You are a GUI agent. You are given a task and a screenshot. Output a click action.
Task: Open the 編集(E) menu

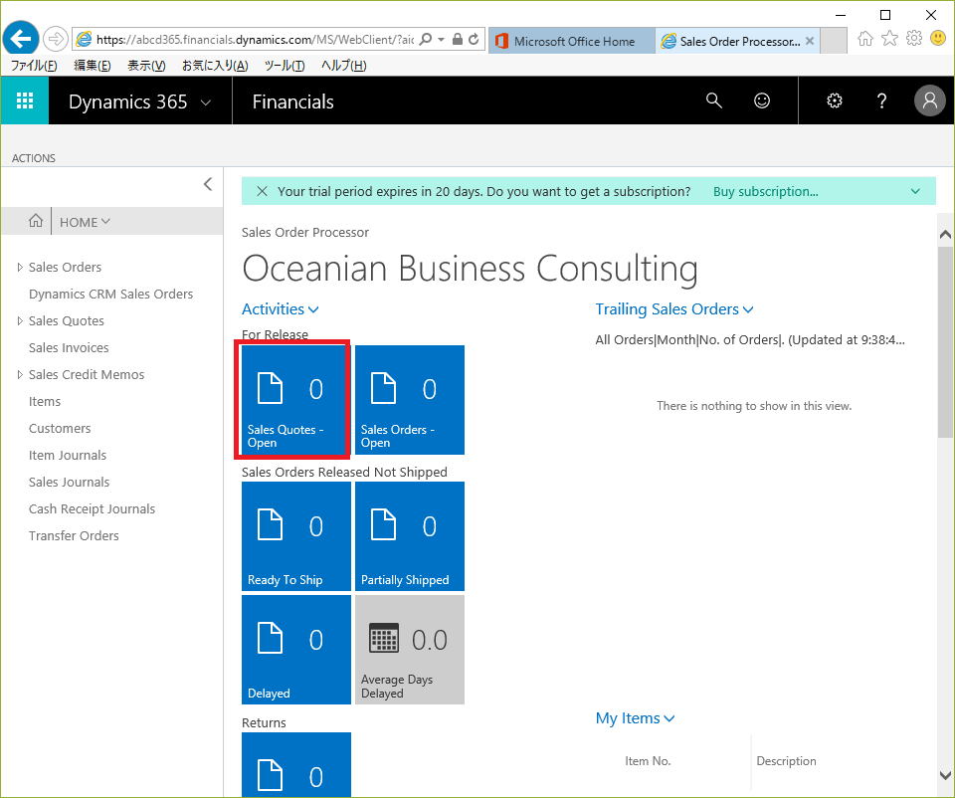tap(92, 66)
